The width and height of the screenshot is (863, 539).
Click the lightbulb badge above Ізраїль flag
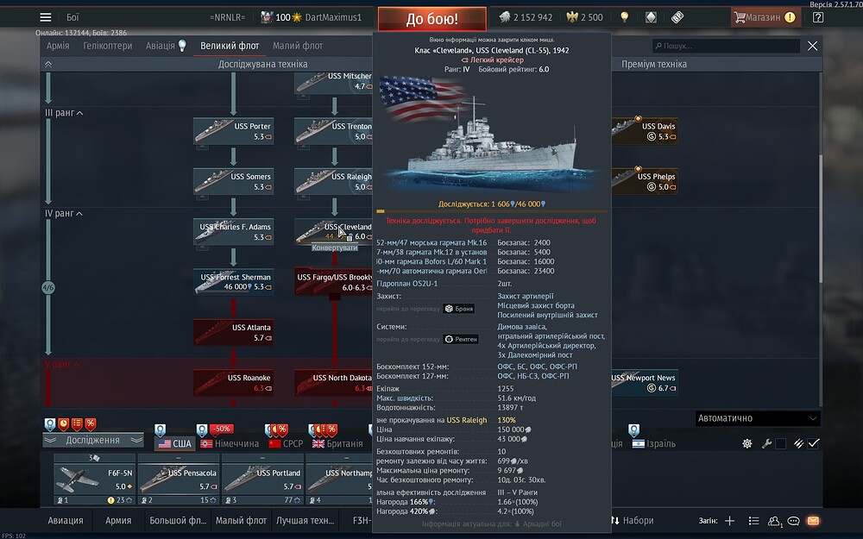click(634, 429)
